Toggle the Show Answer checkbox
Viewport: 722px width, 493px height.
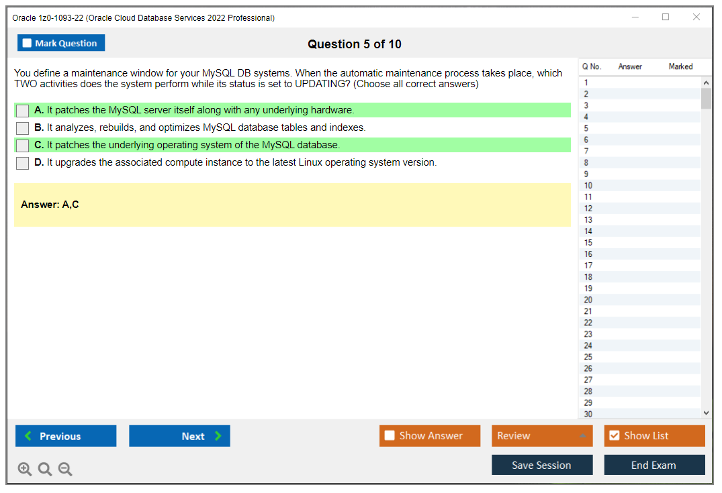[390, 435]
